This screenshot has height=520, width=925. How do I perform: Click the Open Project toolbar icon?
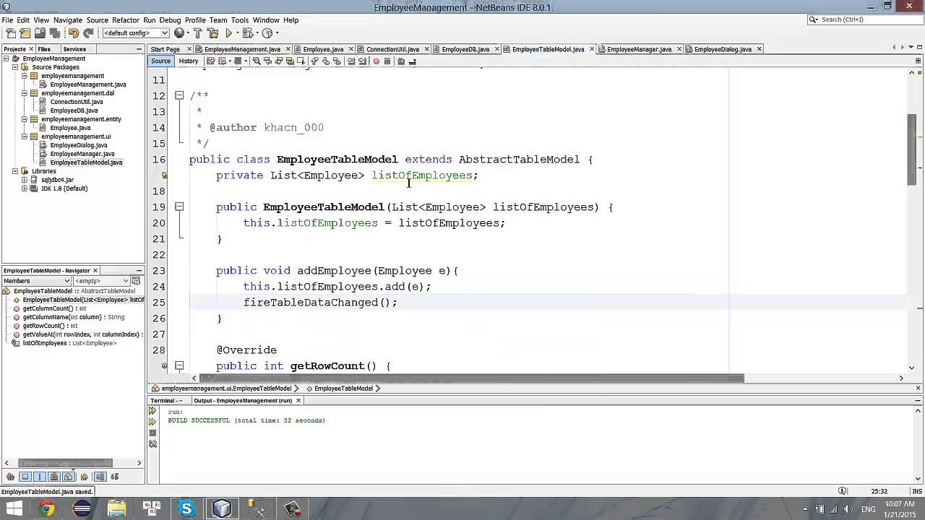40,33
